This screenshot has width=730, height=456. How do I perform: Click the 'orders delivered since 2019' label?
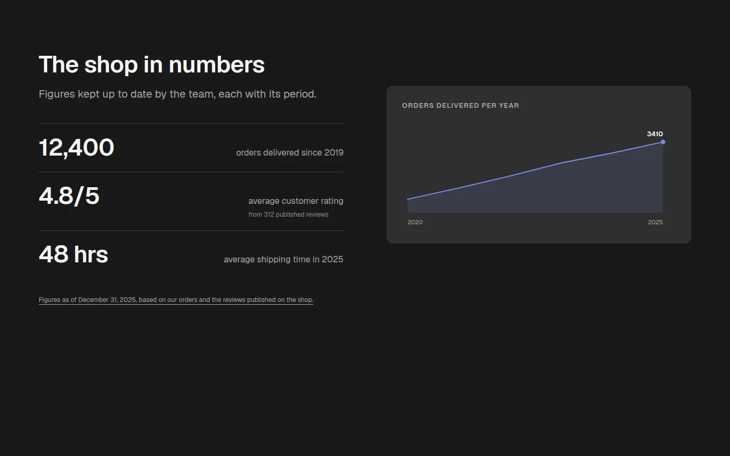tap(290, 153)
